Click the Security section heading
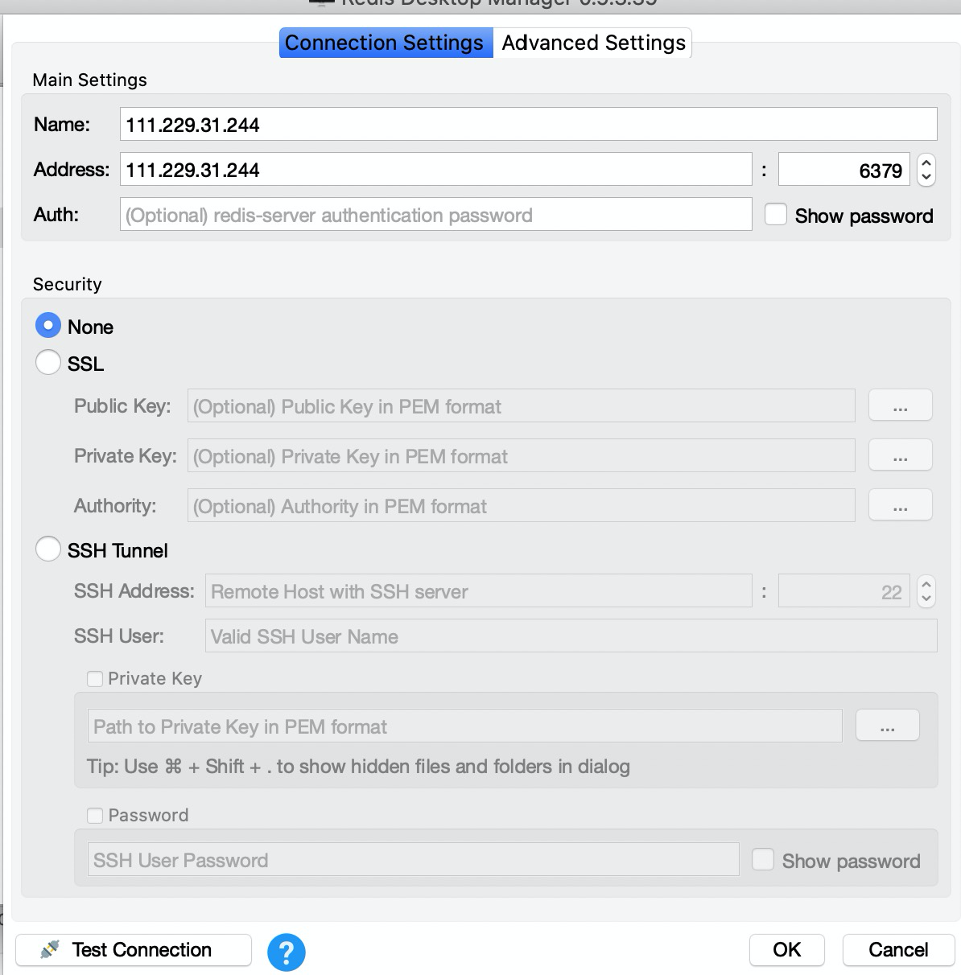The height and width of the screenshot is (975, 961). [67, 284]
